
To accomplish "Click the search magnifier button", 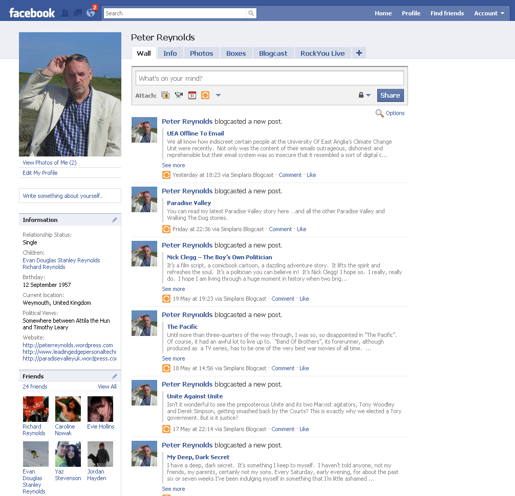I will (x=251, y=13).
